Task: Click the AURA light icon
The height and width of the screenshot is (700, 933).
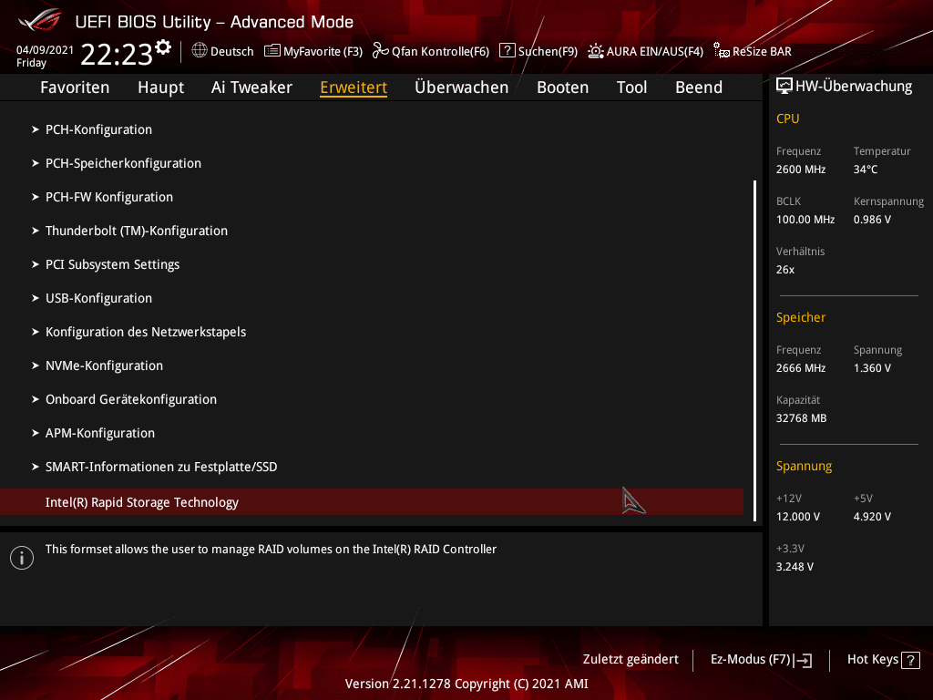Action: [596, 51]
